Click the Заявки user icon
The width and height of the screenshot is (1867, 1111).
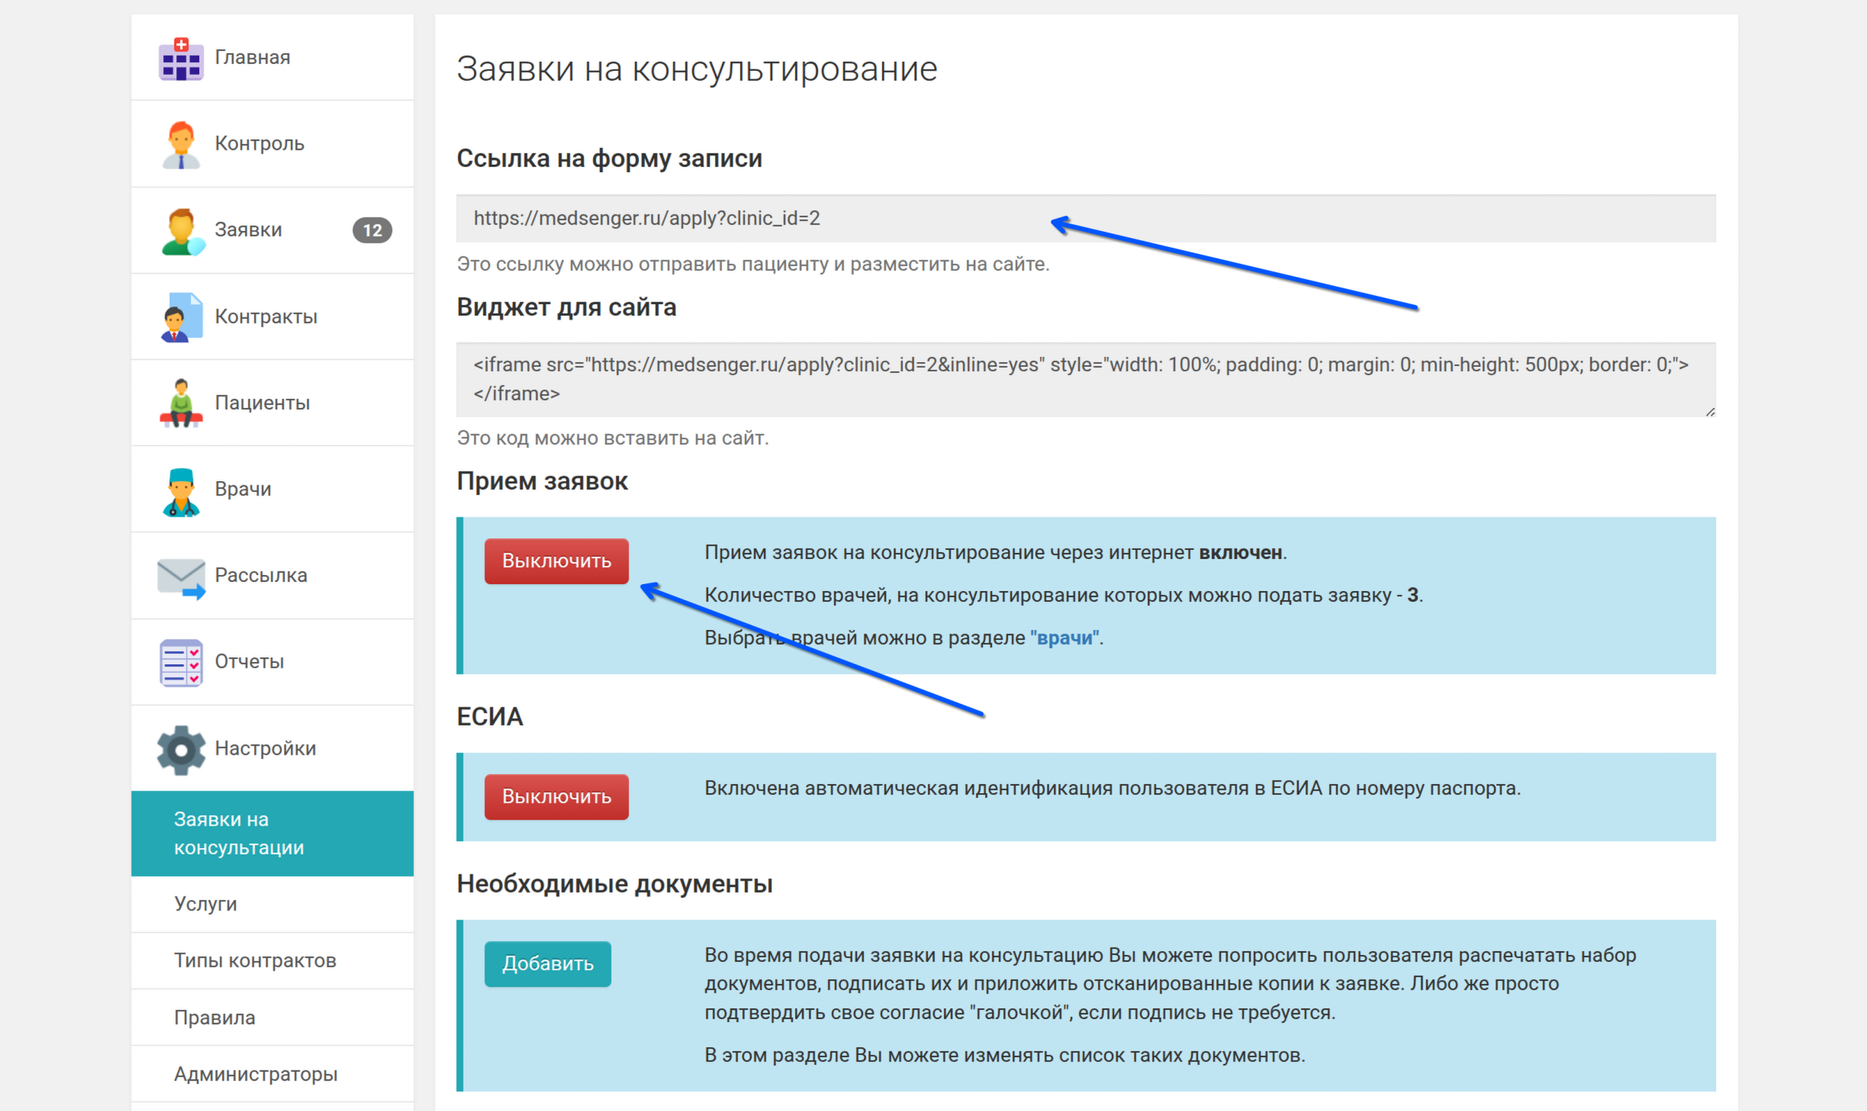[180, 230]
